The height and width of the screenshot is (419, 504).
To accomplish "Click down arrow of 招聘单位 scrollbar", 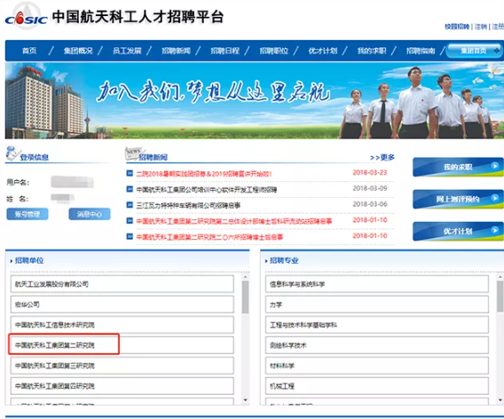I will click(x=245, y=400).
